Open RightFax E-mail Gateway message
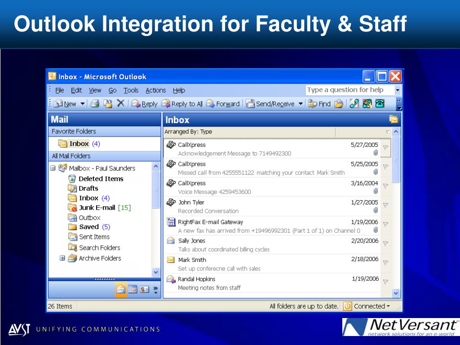The image size is (460, 345). click(x=272, y=226)
